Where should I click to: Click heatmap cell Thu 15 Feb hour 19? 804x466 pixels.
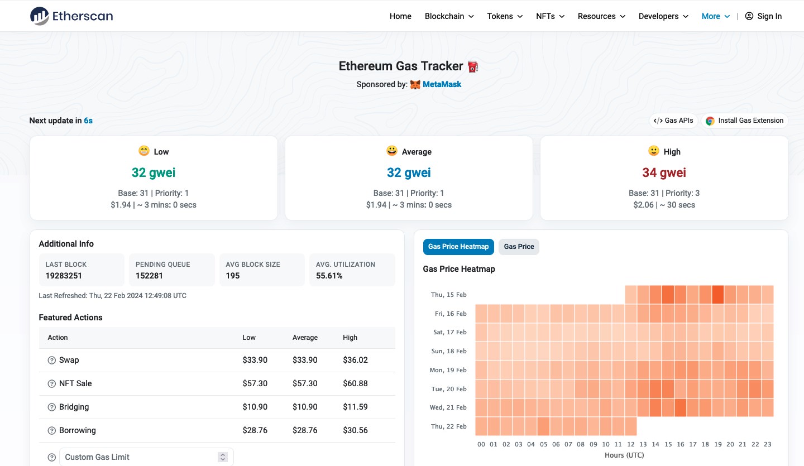tap(717, 295)
